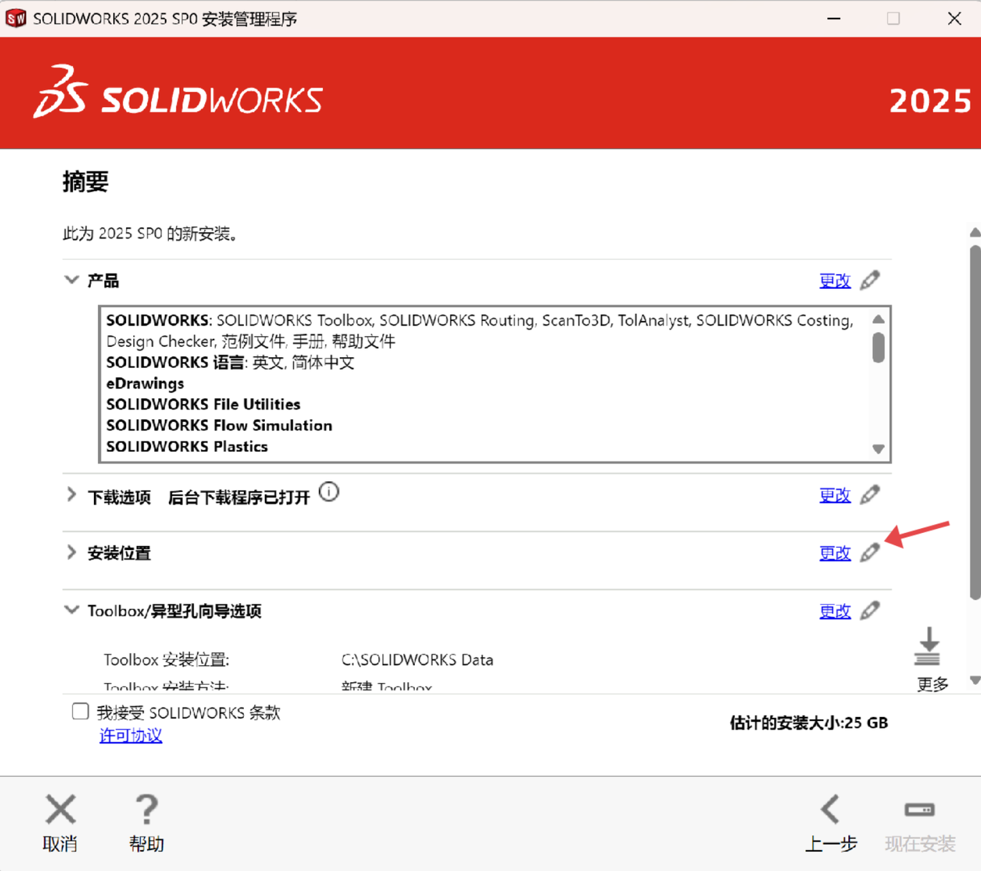Click the 取消 X icon
Viewport: 981px width, 871px height.
point(61,810)
